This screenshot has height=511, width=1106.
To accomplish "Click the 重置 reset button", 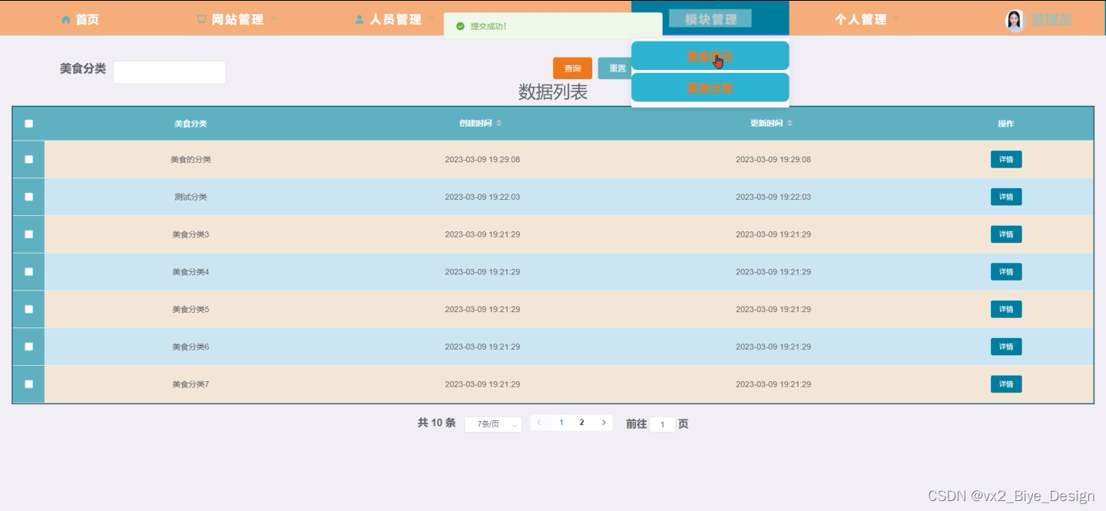I will pyautogui.click(x=615, y=68).
